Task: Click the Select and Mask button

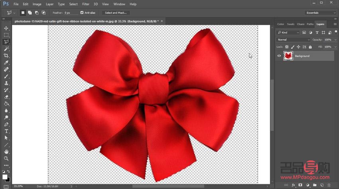Action: click(x=116, y=13)
